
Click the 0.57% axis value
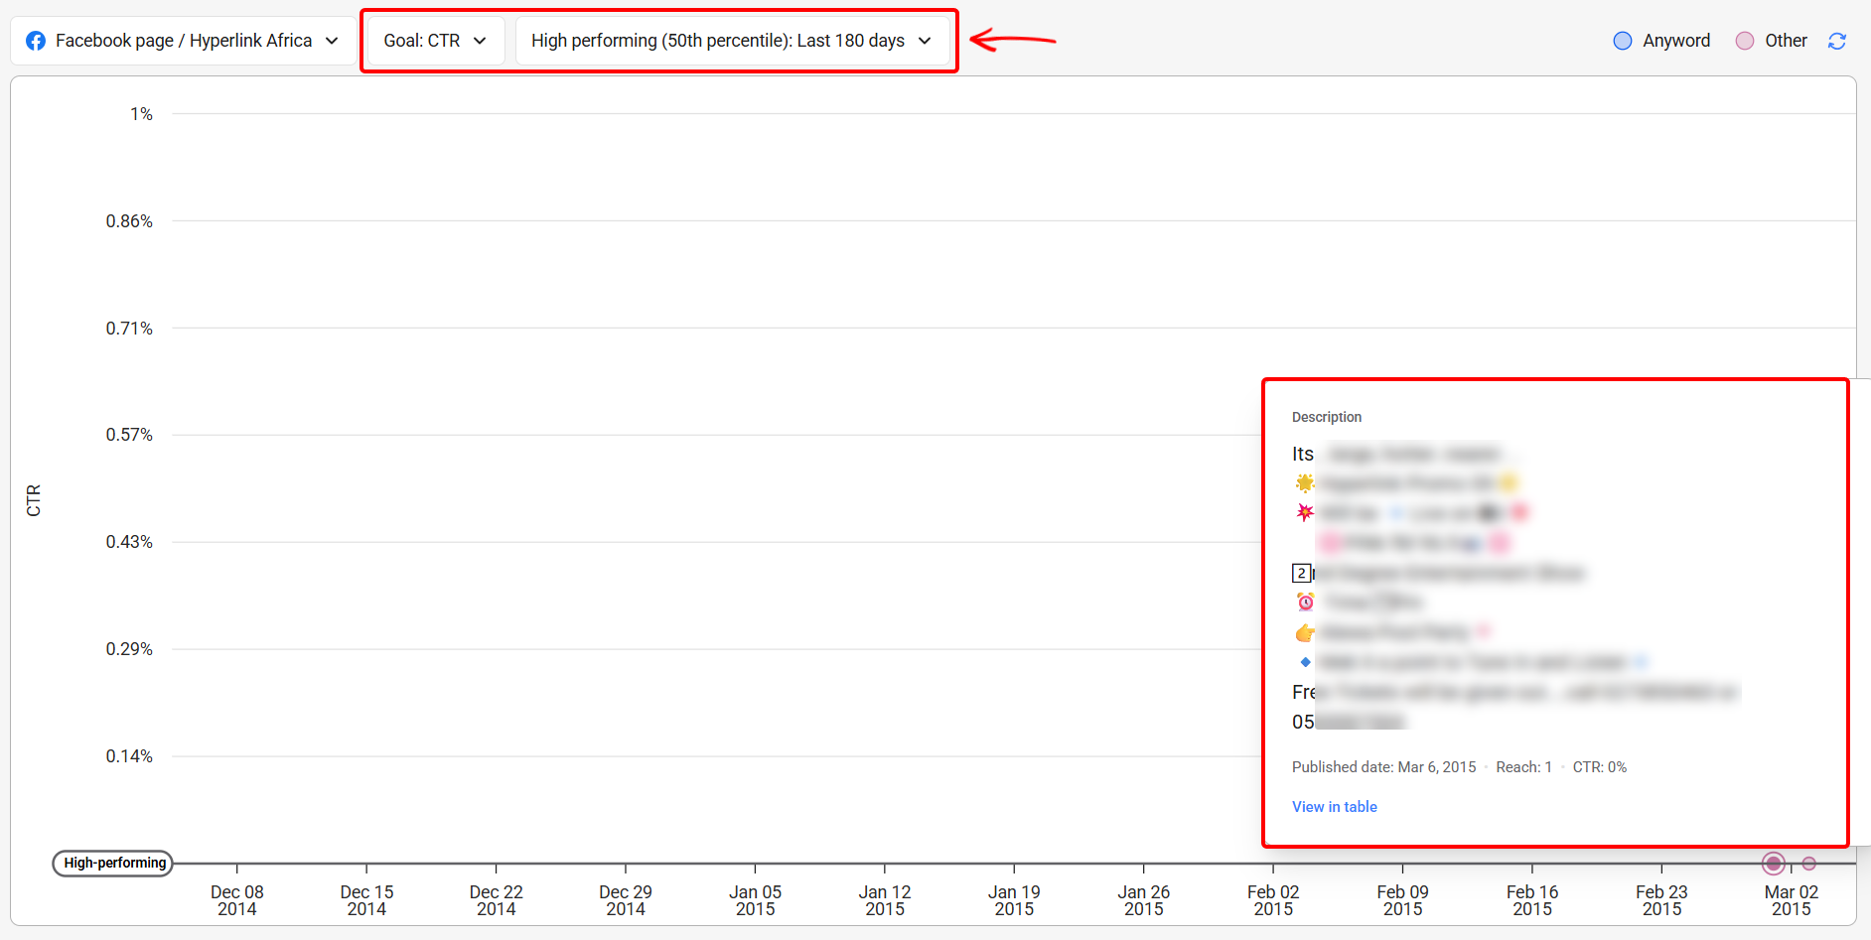click(x=129, y=435)
